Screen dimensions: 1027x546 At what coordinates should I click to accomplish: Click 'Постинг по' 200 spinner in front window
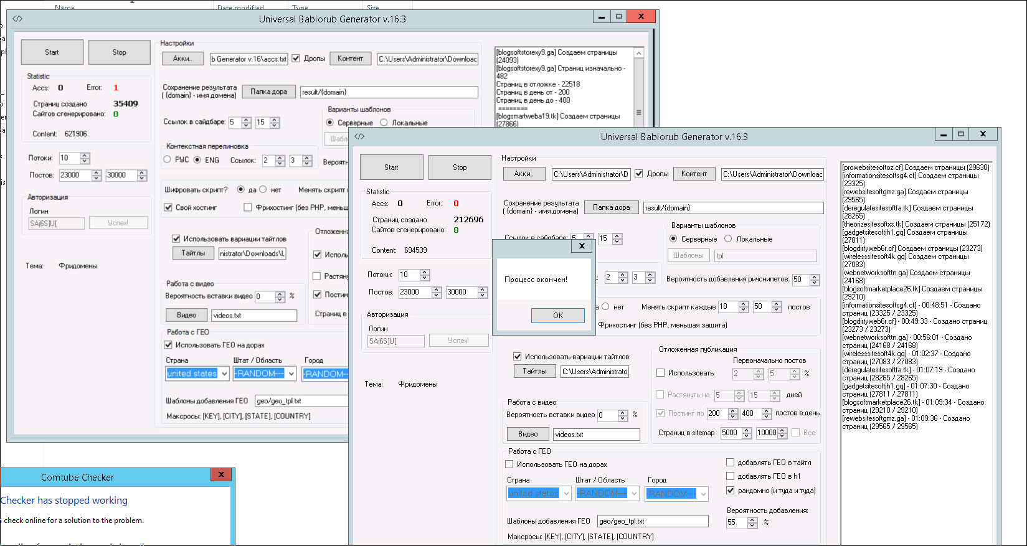(x=733, y=413)
